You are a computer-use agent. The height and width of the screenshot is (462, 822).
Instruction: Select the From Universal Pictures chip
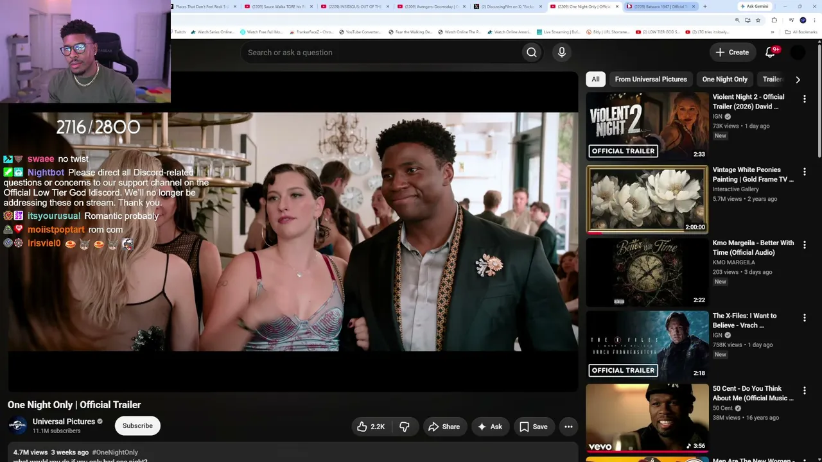point(651,80)
